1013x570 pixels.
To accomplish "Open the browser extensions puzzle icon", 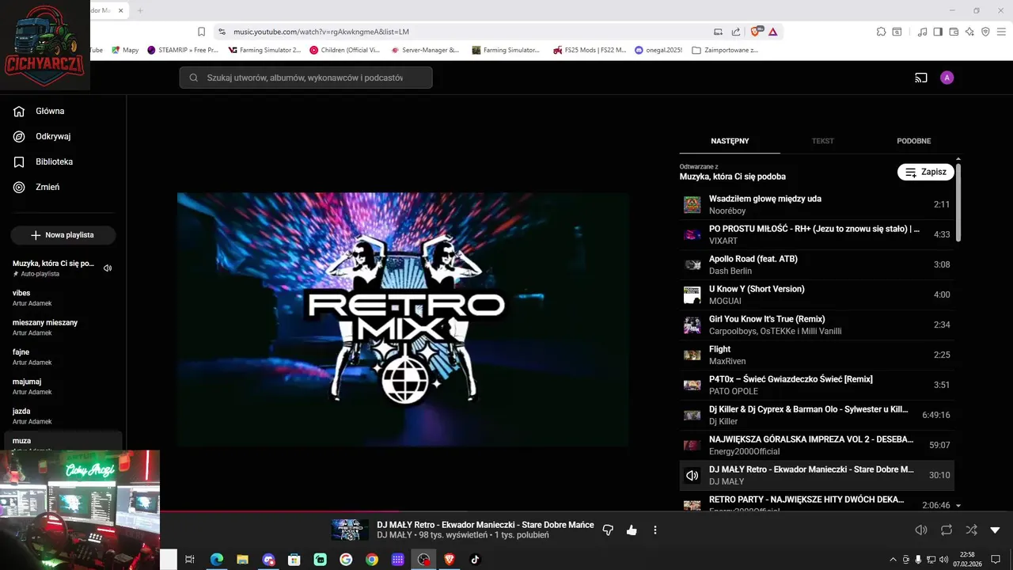I will click(881, 32).
